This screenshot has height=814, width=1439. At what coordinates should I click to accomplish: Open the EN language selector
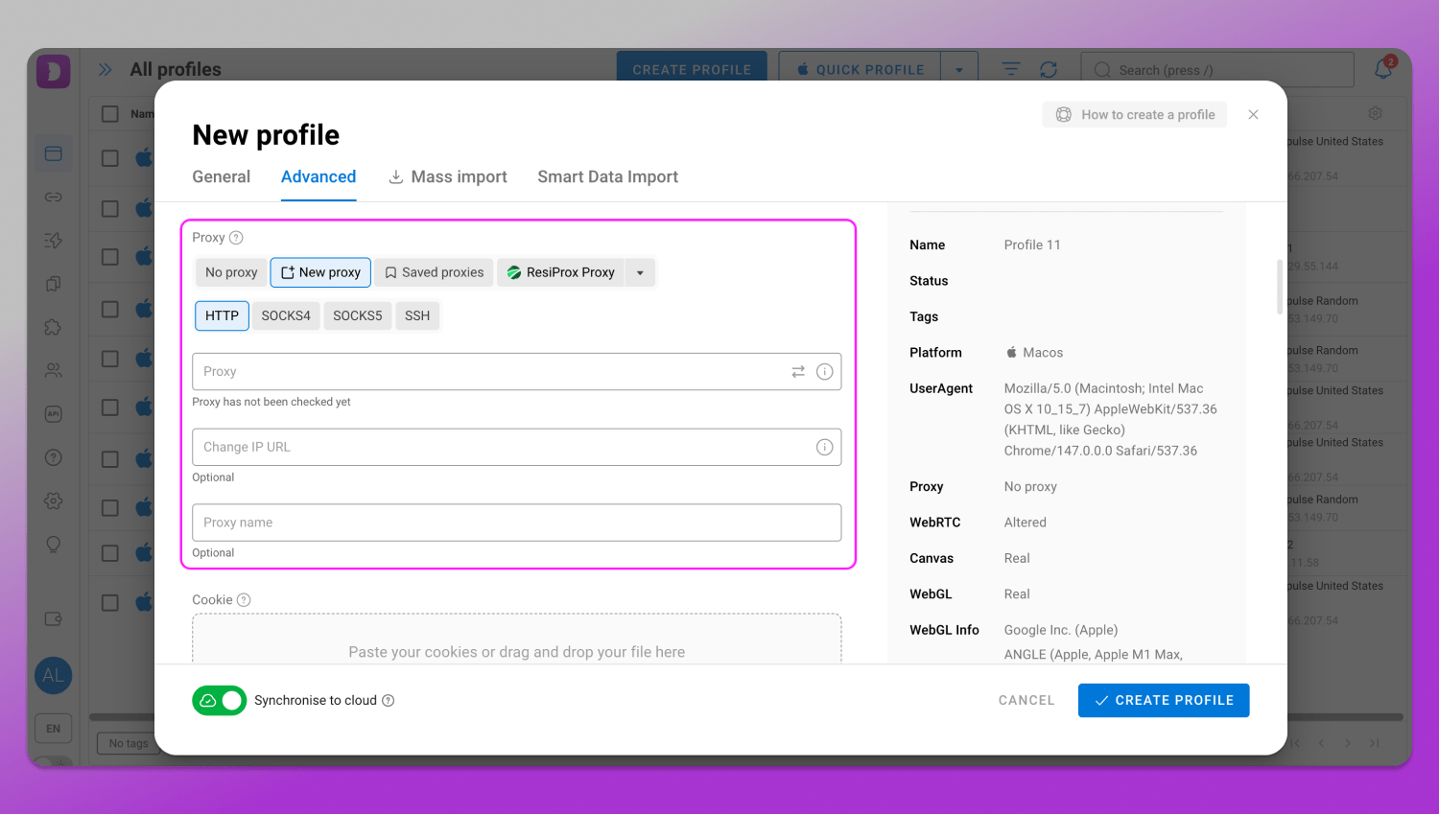(54, 729)
